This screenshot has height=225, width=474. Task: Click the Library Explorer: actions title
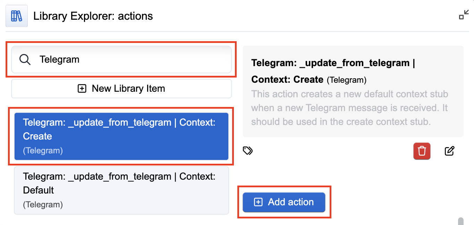[93, 16]
